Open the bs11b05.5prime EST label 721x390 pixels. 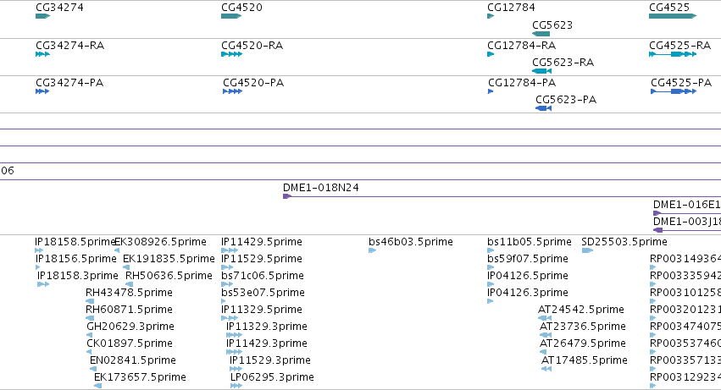coord(530,242)
